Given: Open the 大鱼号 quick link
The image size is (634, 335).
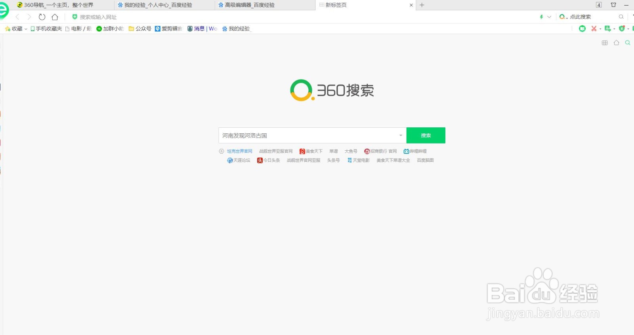Looking at the screenshot, I should pos(351,151).
